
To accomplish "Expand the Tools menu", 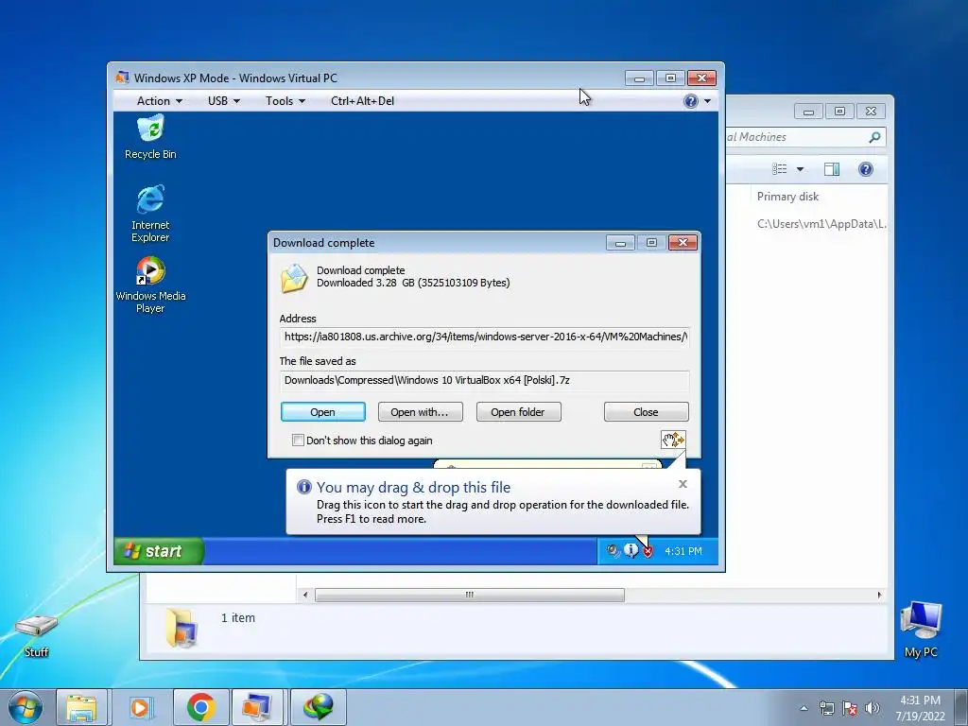I will (x=285, y=101).
